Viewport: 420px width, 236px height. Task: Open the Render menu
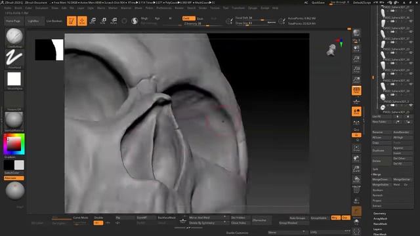(179, 8)
